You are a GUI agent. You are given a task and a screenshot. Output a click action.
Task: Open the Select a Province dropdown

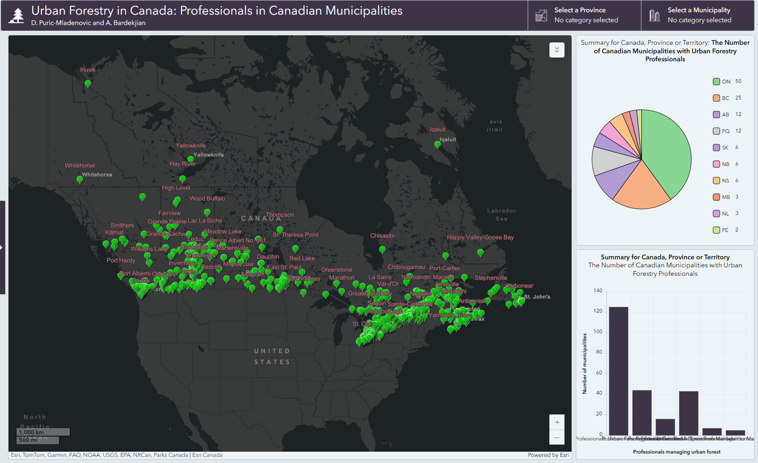[x=586, y=16]
